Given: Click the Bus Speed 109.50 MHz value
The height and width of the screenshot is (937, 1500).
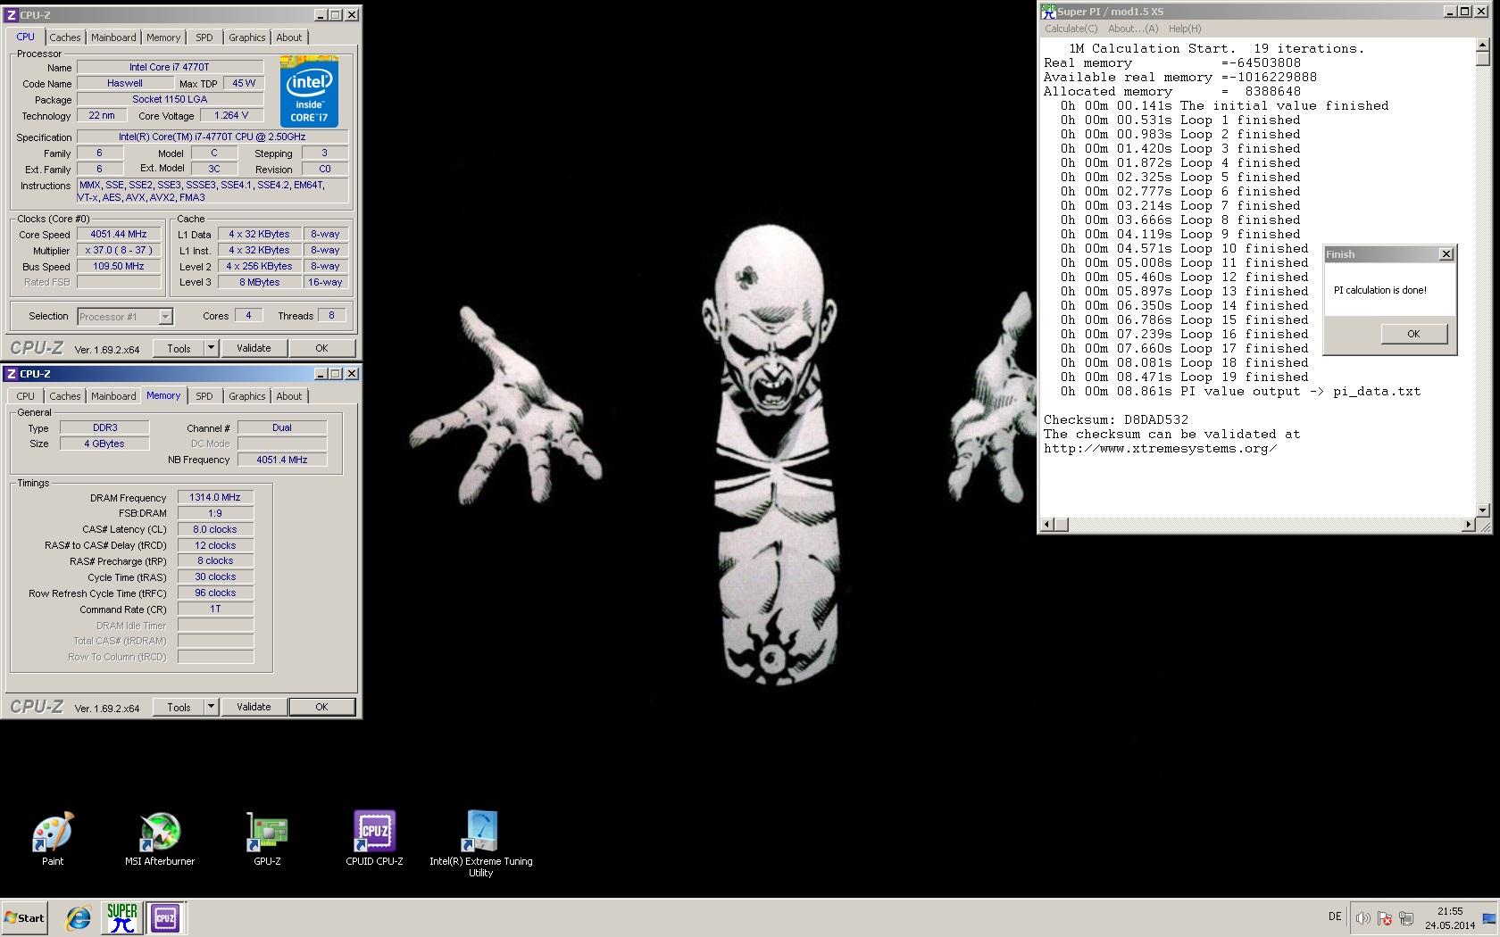Looking at the screenshot, I should [119, 266].
